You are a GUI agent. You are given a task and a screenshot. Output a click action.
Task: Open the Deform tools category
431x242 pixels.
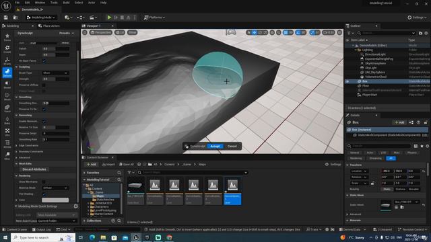[x=7, y=73]
